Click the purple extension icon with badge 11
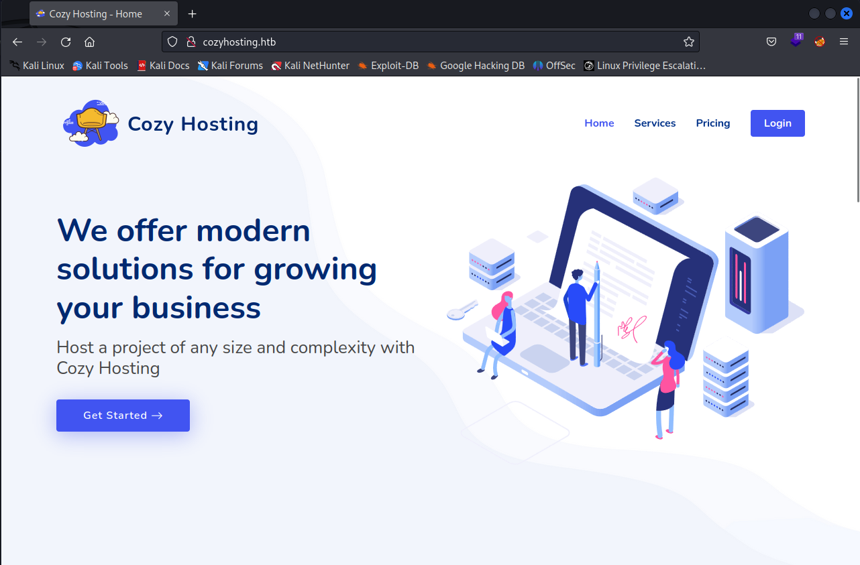The height and width of the screenshot is (565, 860). [796, 41]
